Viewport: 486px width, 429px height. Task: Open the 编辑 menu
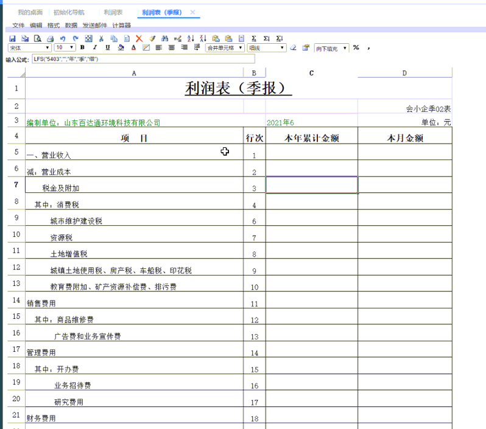point(36,26)
